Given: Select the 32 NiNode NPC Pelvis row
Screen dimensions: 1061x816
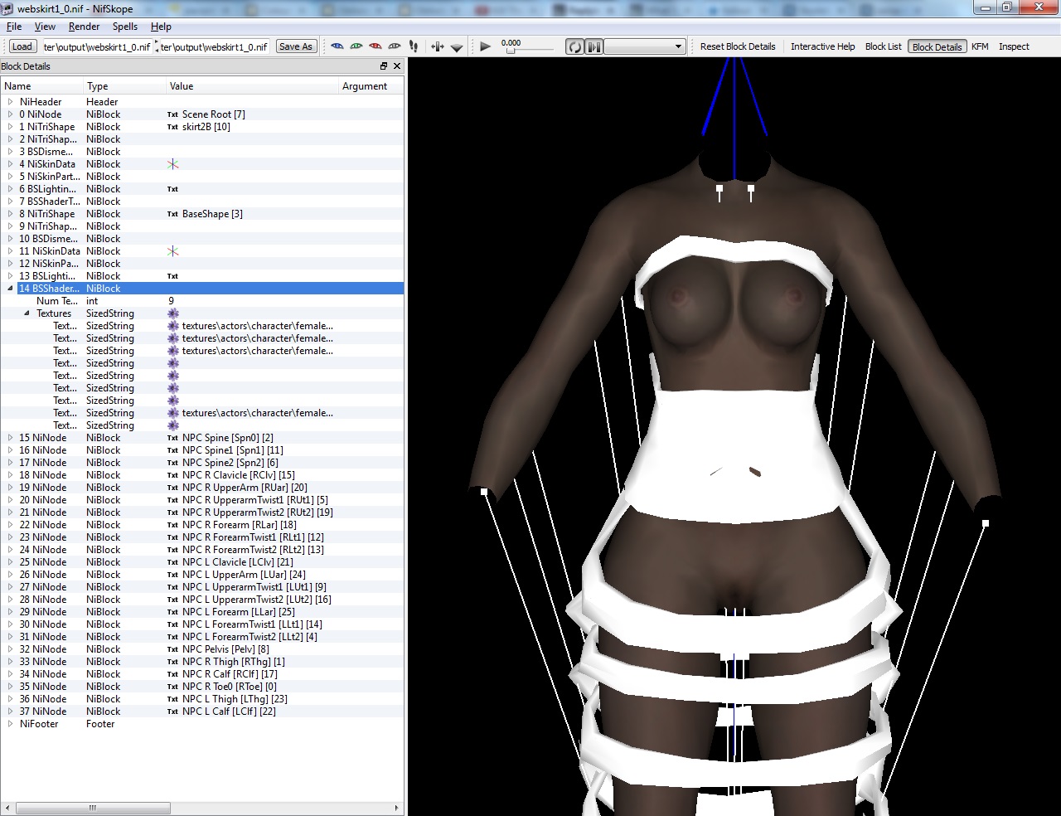Looking at the screenshot, I should point(202,649).
